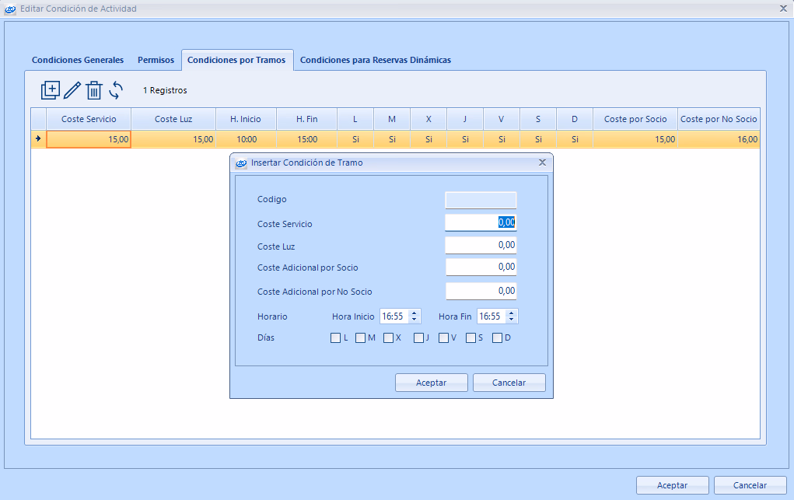
Task: Select row indicator arrow of first record
Action: click(x=38, y=139)
